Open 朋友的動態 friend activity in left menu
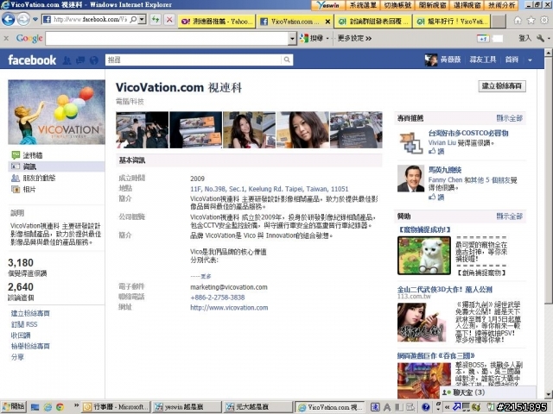553x414 pixels. coord(33,178)
